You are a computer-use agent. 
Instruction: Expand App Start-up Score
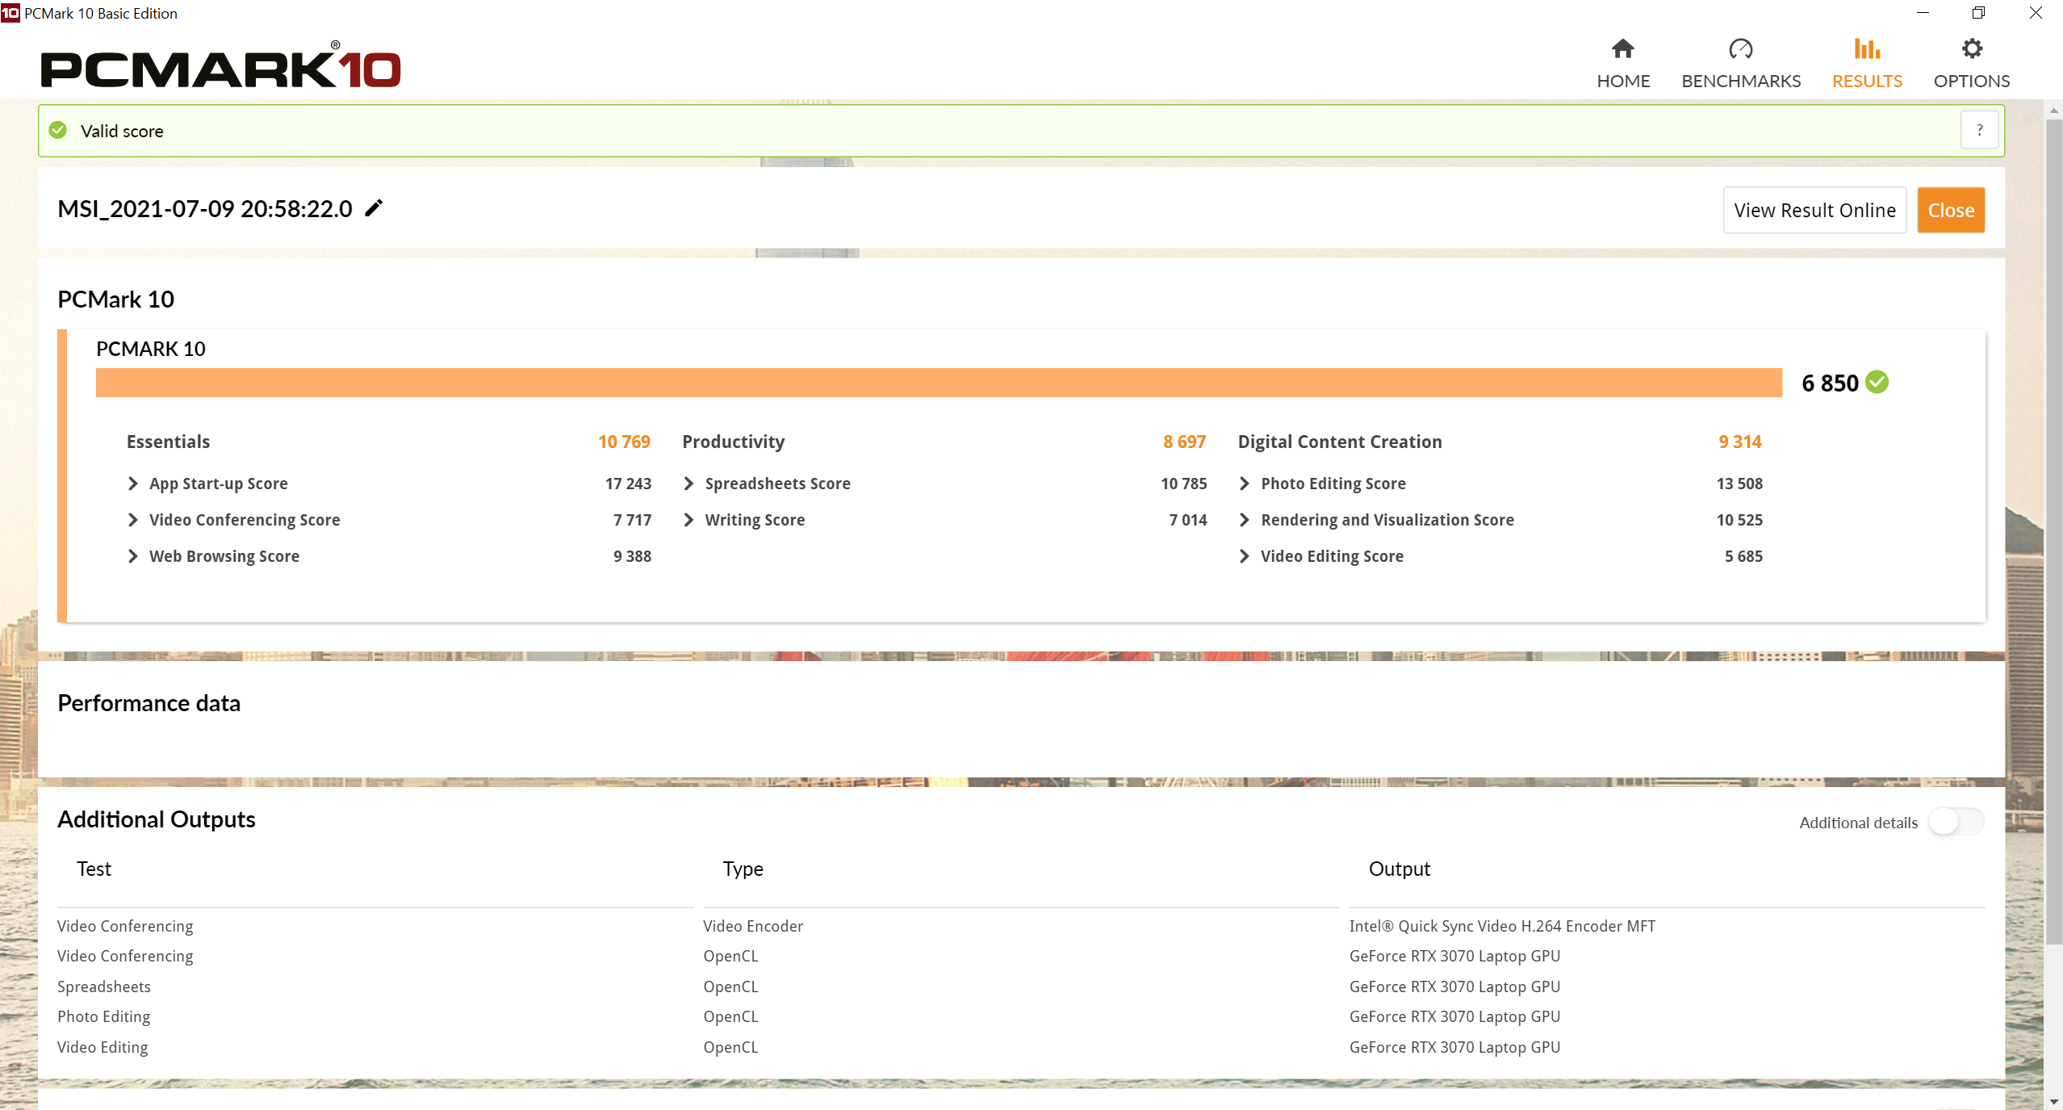tap(133, 484)
